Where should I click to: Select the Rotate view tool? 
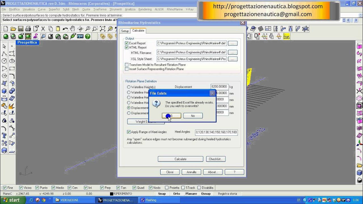[80, 29]
